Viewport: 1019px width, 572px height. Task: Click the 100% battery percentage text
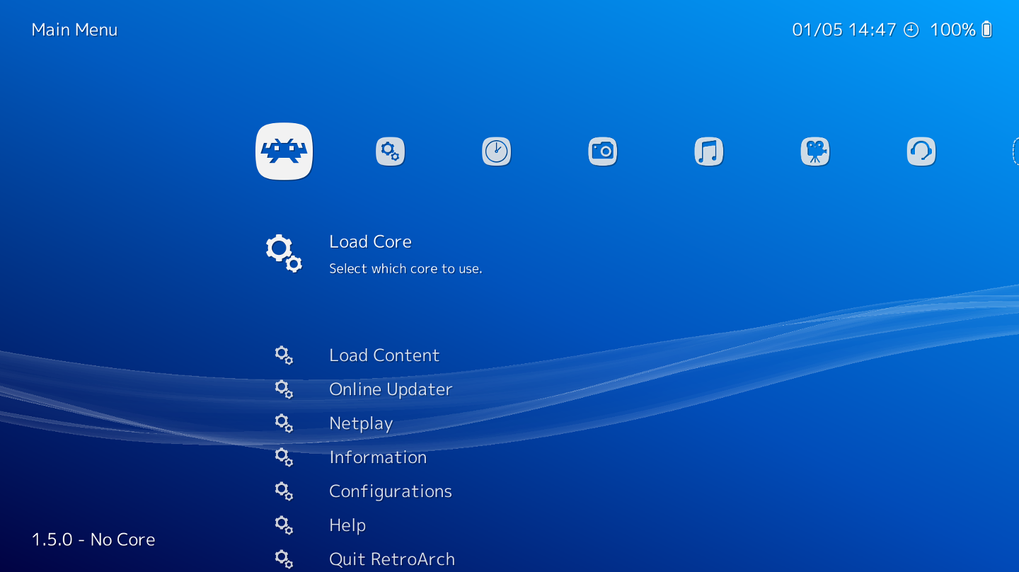point(952,30)
